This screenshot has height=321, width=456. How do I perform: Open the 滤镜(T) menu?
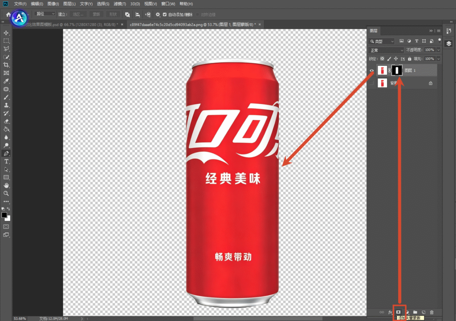[119, 4]
